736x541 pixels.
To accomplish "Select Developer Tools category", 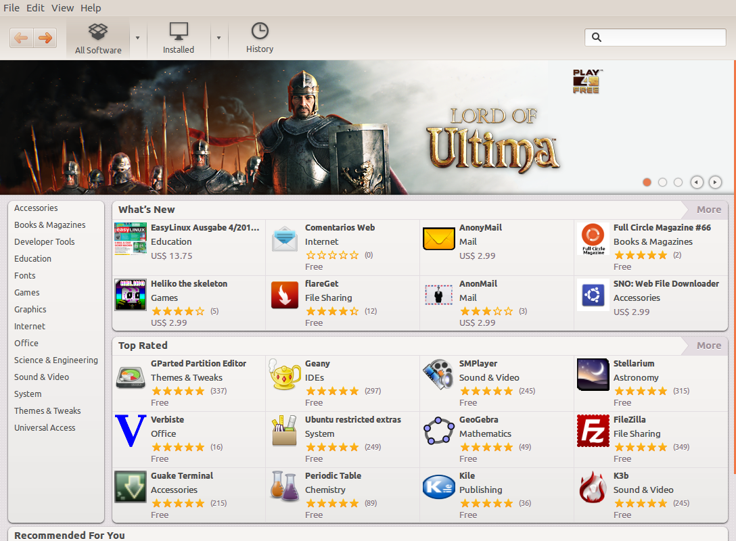I will coord(45,241).
